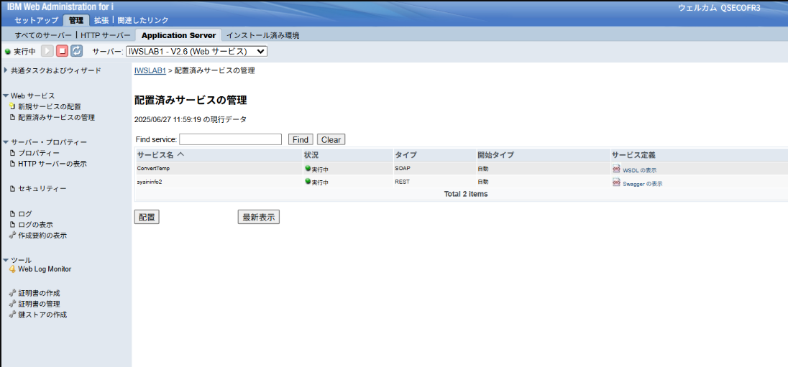Click the 作成要約の表示 wrench icon
788x367 pixels.
[x=12, y=235]
